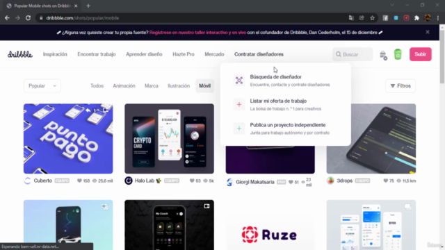This screenshot has width=445, height=250.
Task: Open the Inspiración menu
Action: pyautogui.click(x=55, y=54)
